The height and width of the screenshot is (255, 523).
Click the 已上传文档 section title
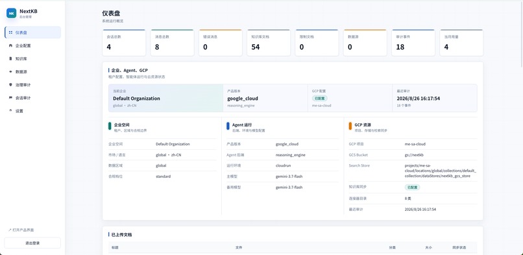(x=121, y=235)
